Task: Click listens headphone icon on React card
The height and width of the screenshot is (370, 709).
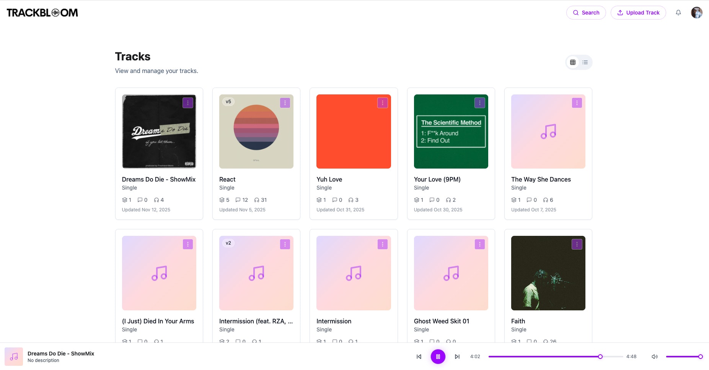Action: click(x=257, y=200)
